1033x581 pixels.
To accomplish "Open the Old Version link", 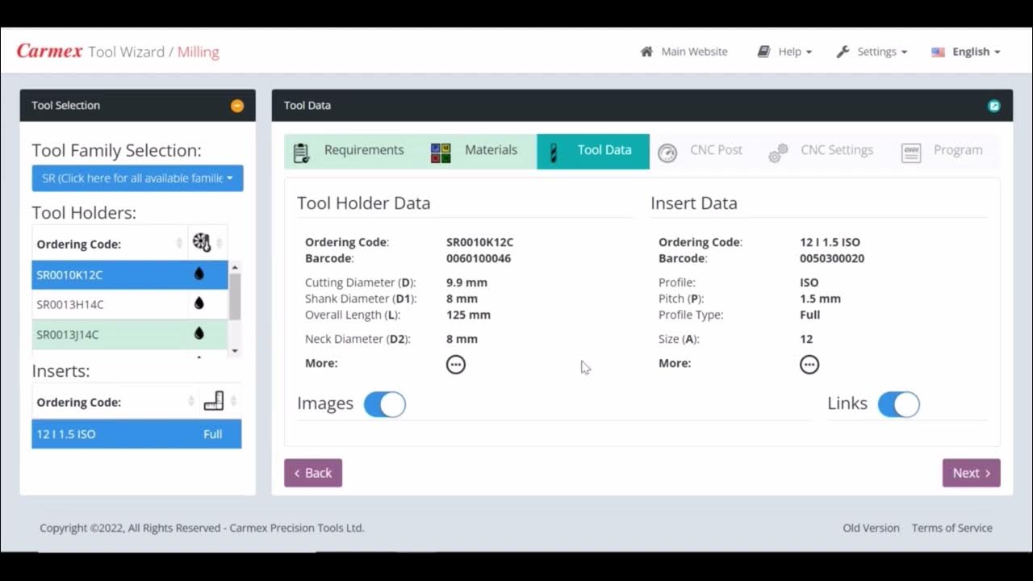I will 871,528.
